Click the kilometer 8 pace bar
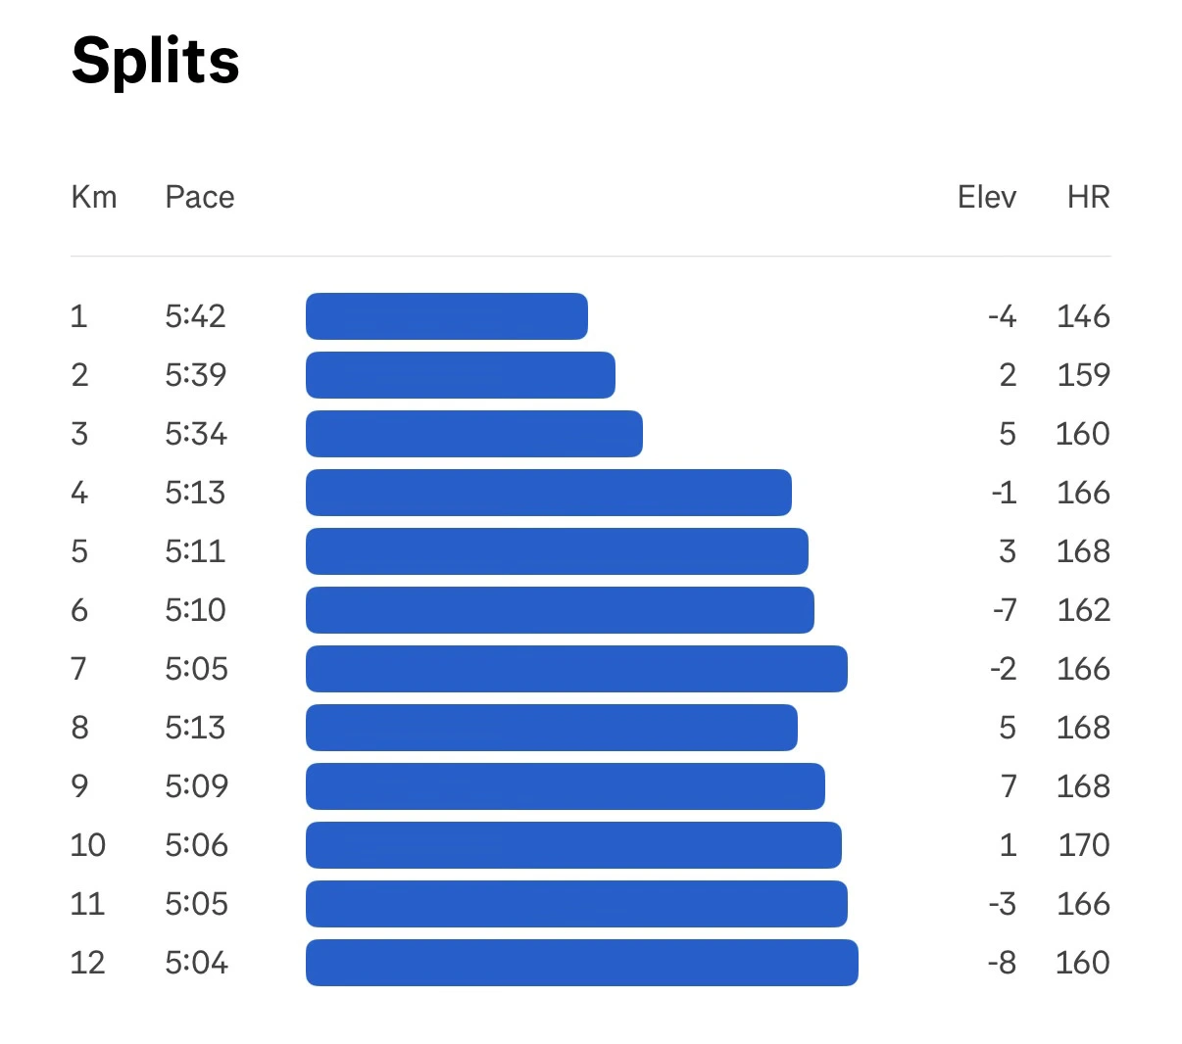The width and height of the screenshot is (1182, 1044). pyautogui.click(x=551, y=728)
